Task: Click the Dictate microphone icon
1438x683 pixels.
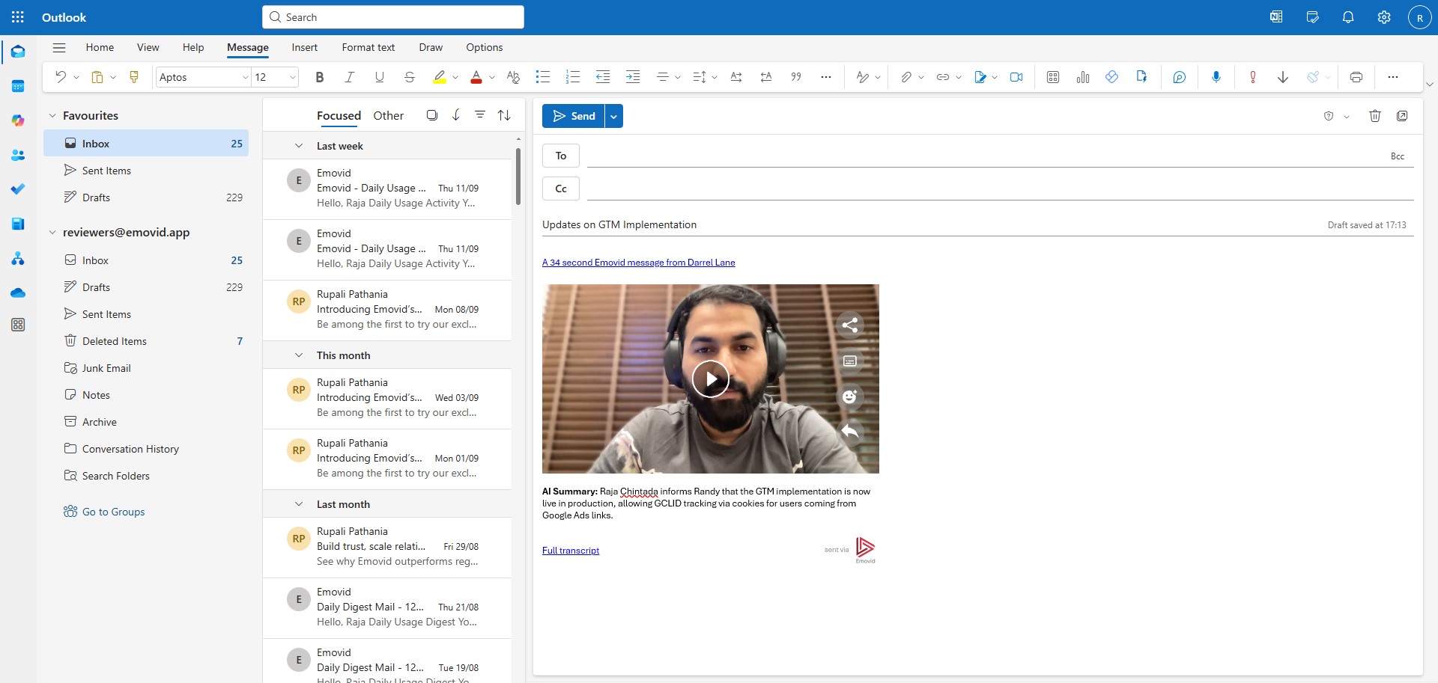Action: (x=1216, y=77)
